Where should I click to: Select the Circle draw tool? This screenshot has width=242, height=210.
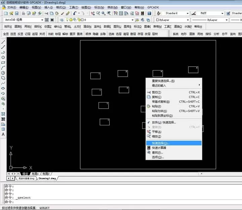3,73
